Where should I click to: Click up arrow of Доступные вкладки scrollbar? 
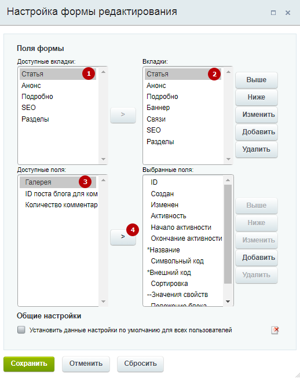pyautogui.click(x=104, y=72)
